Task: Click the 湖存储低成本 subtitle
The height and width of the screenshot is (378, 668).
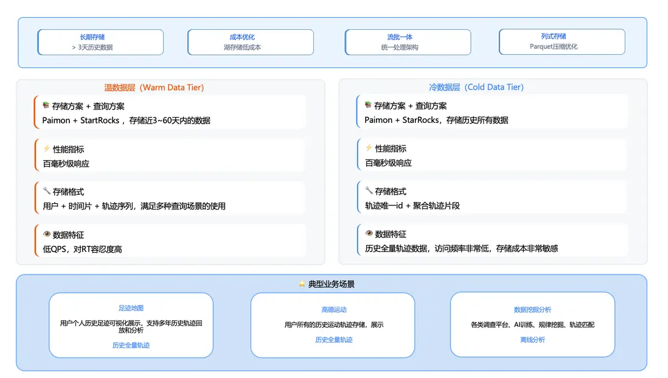Action: (242, 47)
